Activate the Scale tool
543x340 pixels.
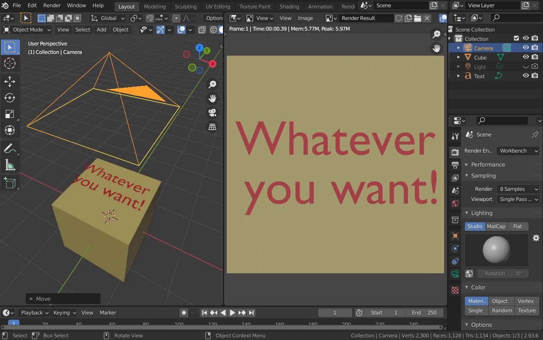tap(10, 113)
